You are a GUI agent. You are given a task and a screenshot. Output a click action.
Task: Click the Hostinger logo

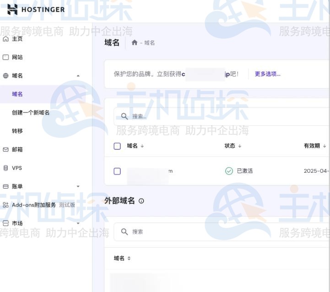pos(36,10)
